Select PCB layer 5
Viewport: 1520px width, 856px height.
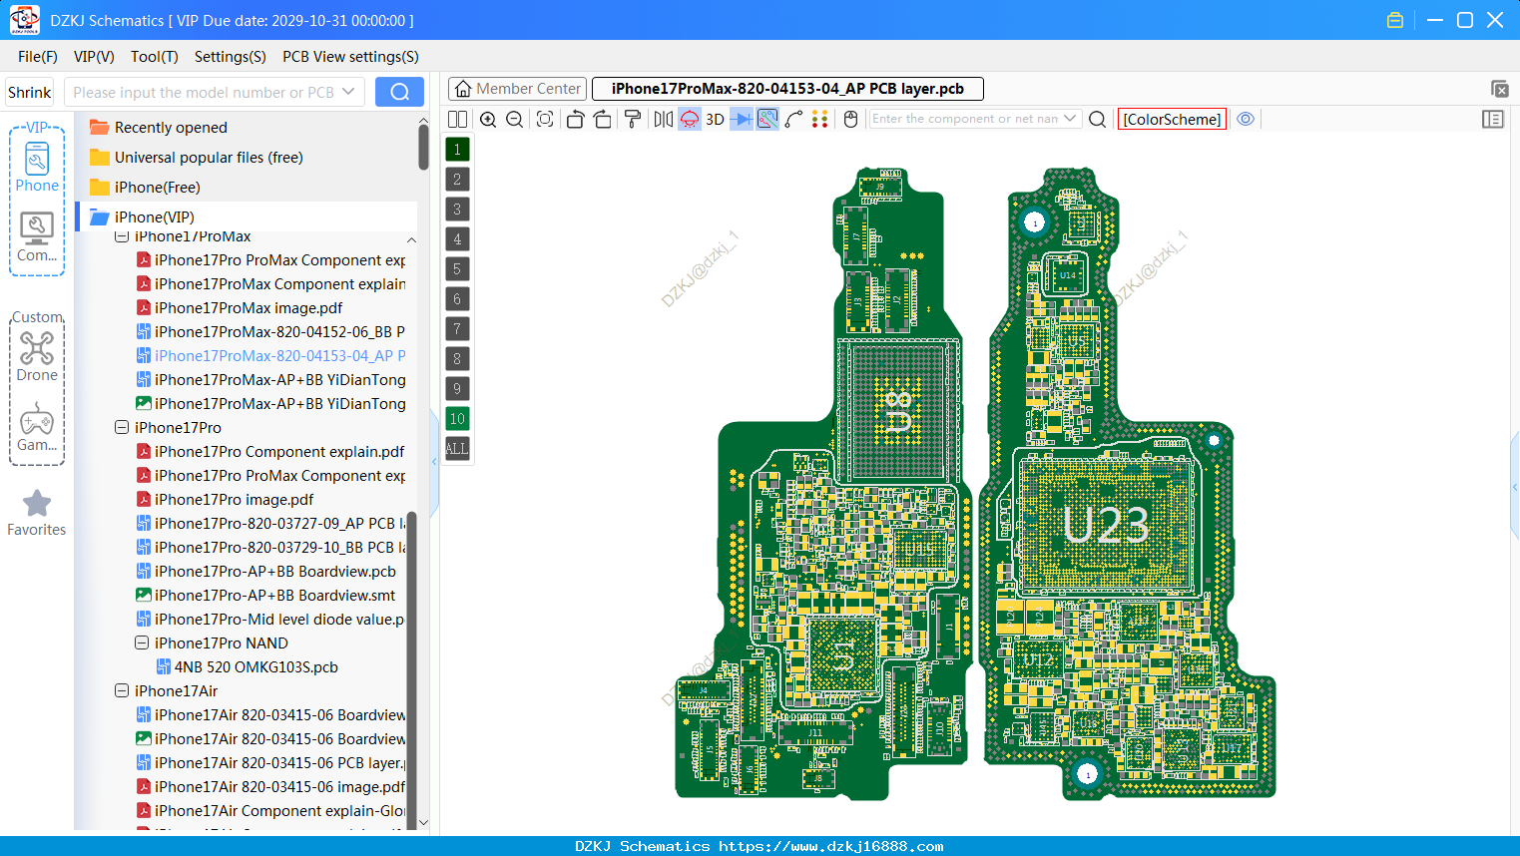(457, 269)
